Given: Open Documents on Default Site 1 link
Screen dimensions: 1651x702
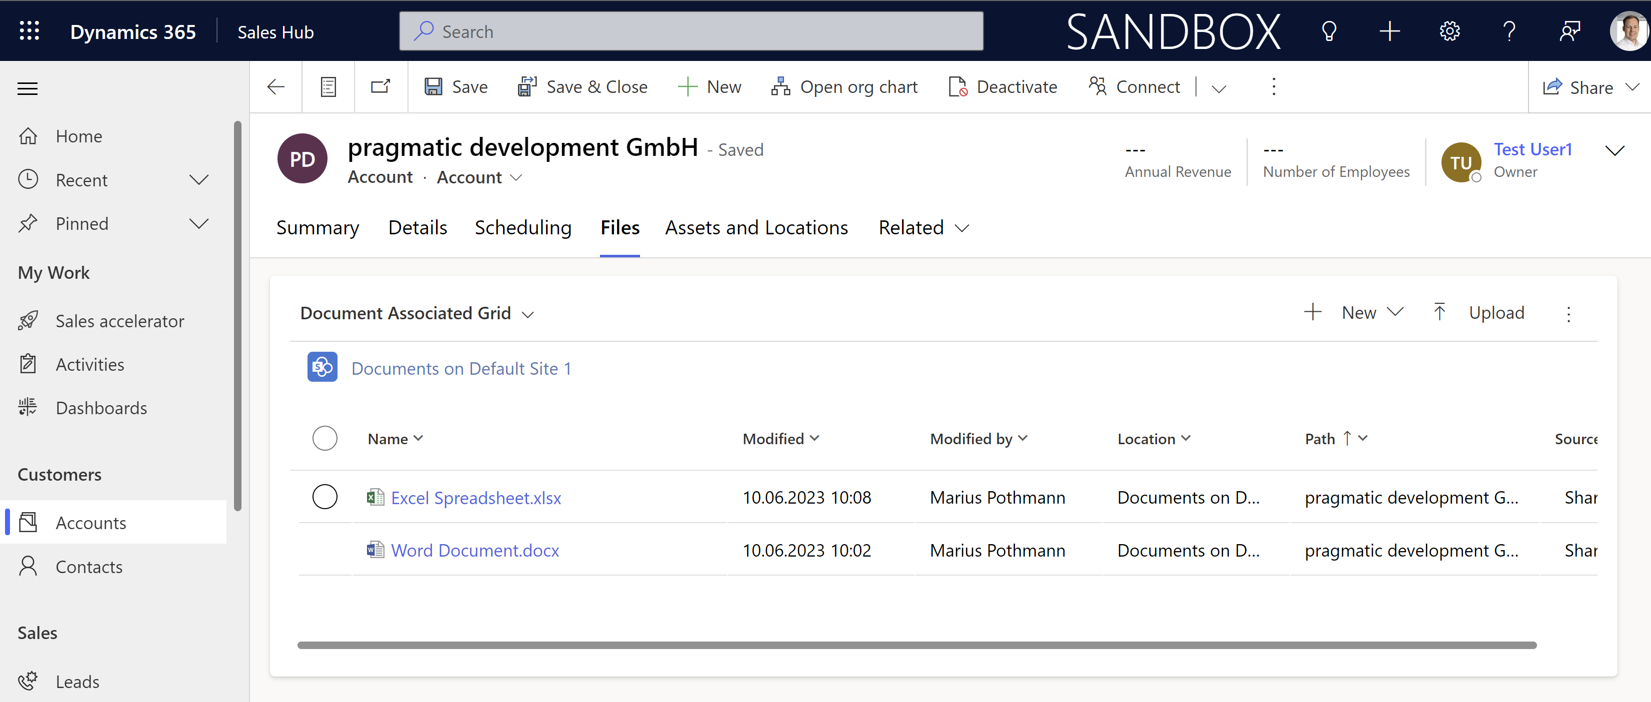Looking at the screenshot, I should (461, 367).
